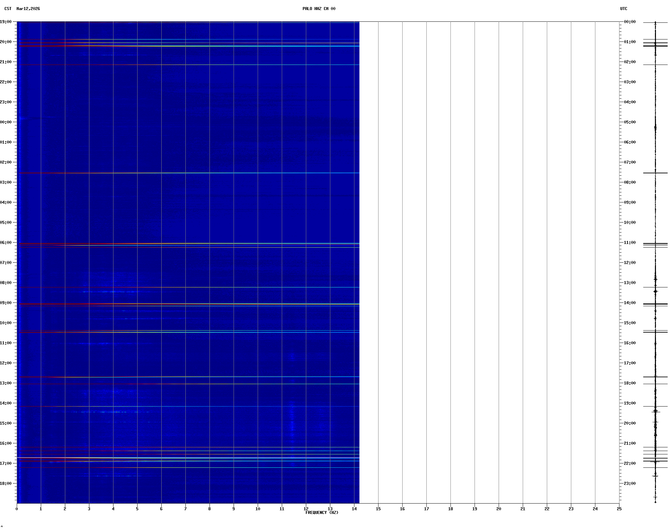
Task: Click the 11:00 UTC time tick label
Action: coord(630,243)
